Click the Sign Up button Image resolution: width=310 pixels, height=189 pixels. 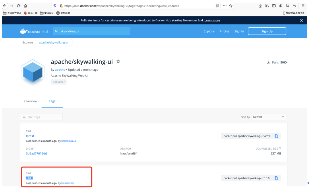(x=267, y=31)
